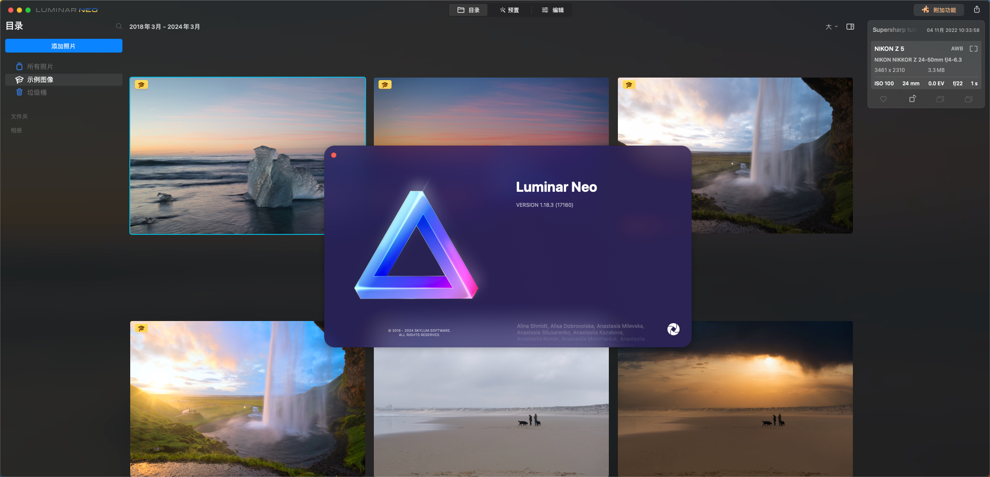
Task: Click the 0.0 EV exposure value
Action: [936, 84]
